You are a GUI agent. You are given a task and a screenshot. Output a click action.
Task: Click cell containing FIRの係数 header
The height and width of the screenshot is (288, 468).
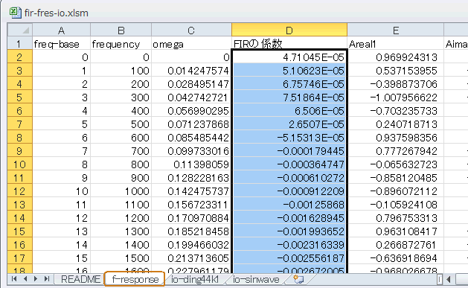coord(289,44)
